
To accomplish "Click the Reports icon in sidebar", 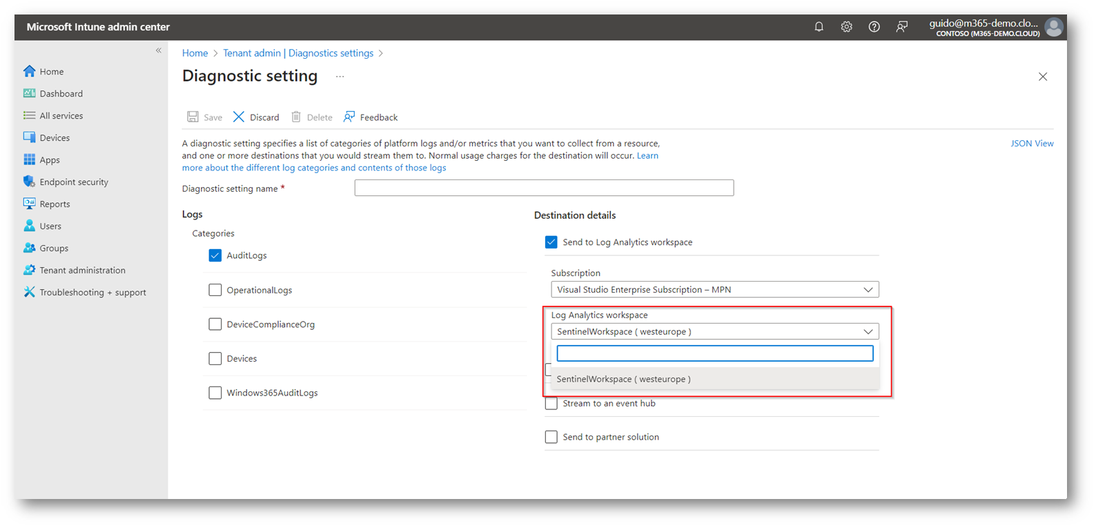I will [29, 204].
